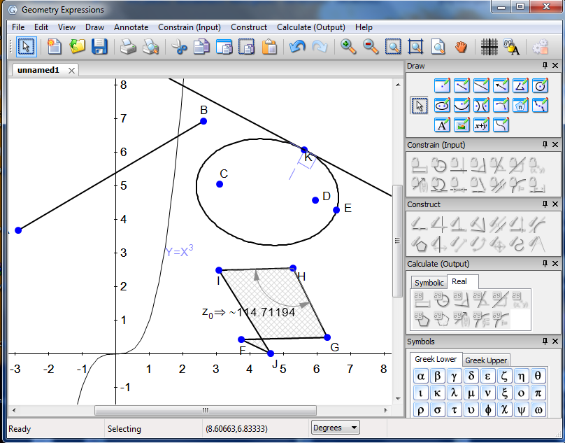Viewport: 565px width, 443px height.
Task: Select the Text annotation tool in Draw
Action: click(x=442, y=125)
